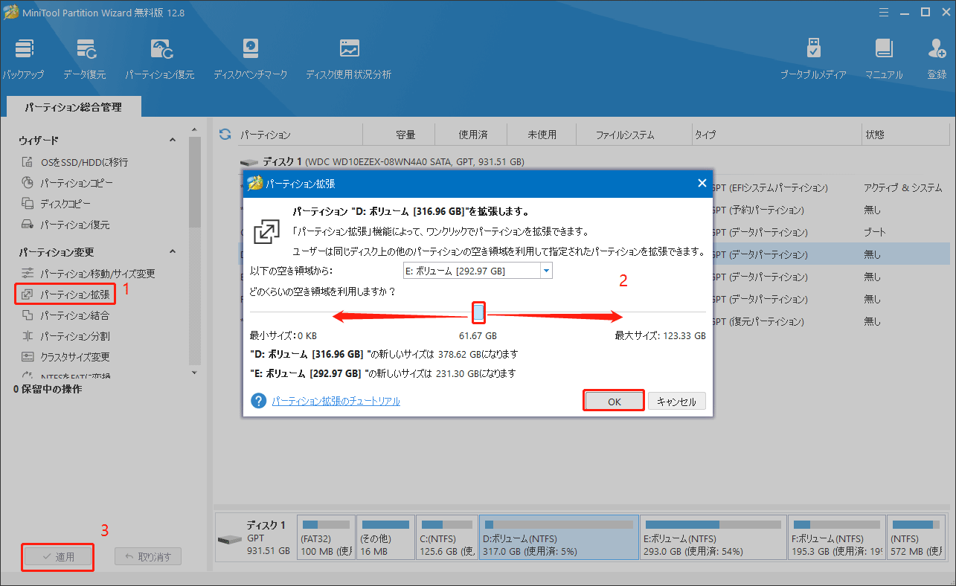Click the sidebar vertical scrollbar thumb
The image size is (956, 586).
coord(195,182)
